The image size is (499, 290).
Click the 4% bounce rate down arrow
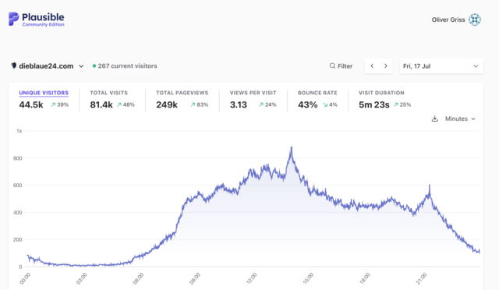coord(325,104)
